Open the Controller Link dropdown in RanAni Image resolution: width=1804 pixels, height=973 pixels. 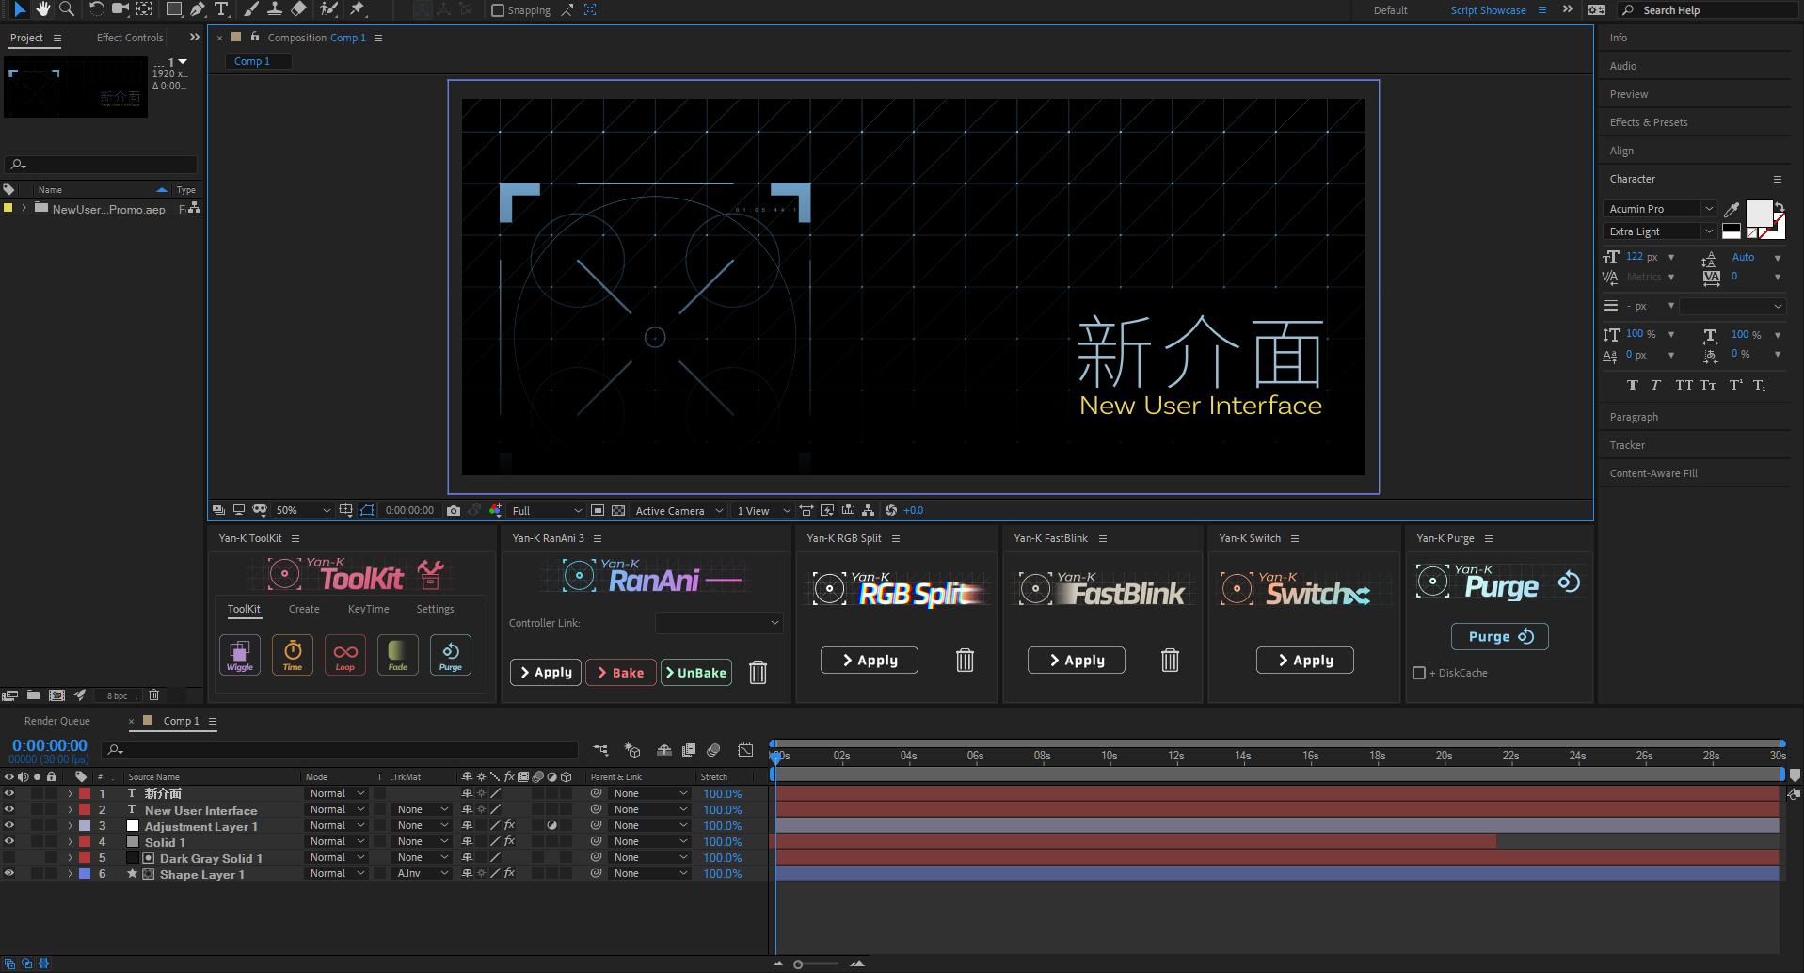click(x=718, y=623)
